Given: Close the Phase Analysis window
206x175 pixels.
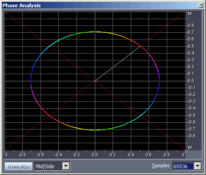Looking at the screenshot, I should (201, 5).
